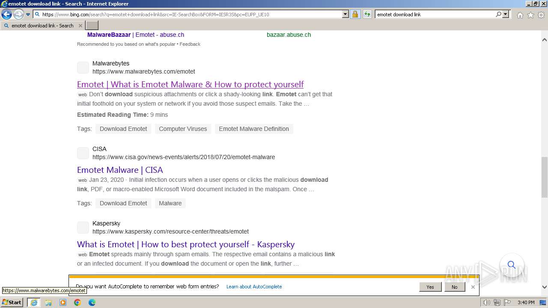This screenshot has height=308, width=548.
Task: Click the Malwarebytes site favicon
Action: 83,68
